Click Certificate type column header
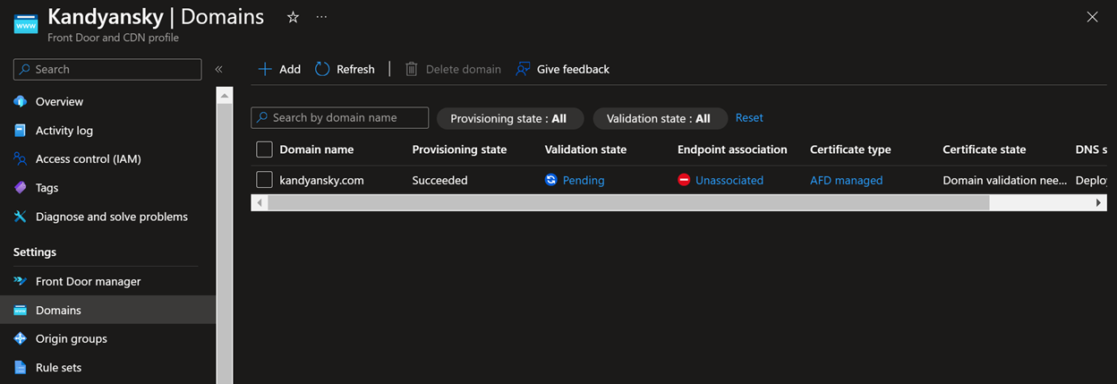The image size is (1117, 384). [850, 149]
